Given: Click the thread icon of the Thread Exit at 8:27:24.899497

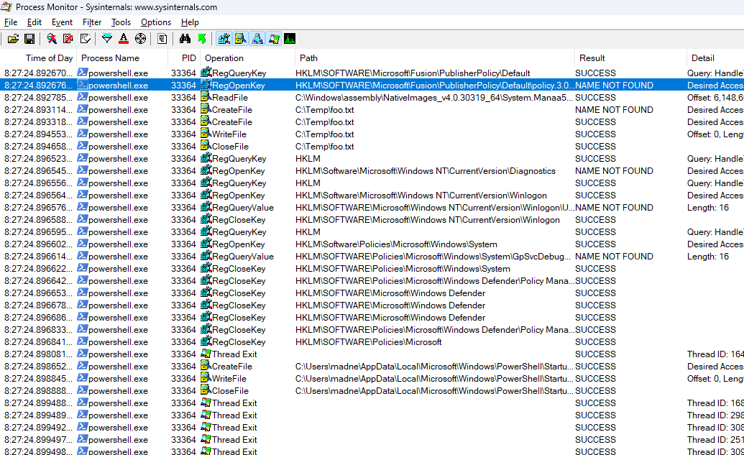Looking at the screenshot, I should [206, 439].
